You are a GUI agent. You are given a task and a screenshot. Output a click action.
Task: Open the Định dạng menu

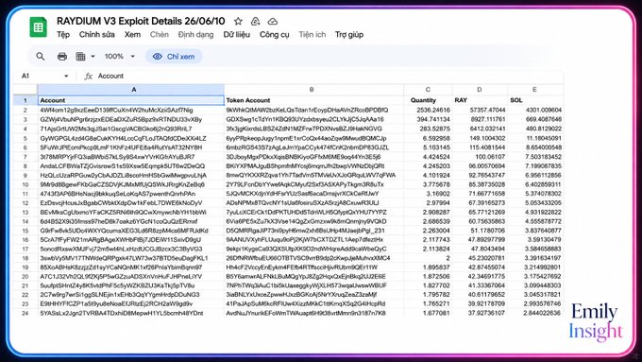pyautogui.click(x=195, y=34)
